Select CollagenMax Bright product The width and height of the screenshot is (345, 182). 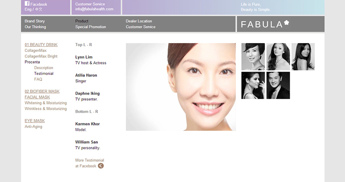coord(41,56)
